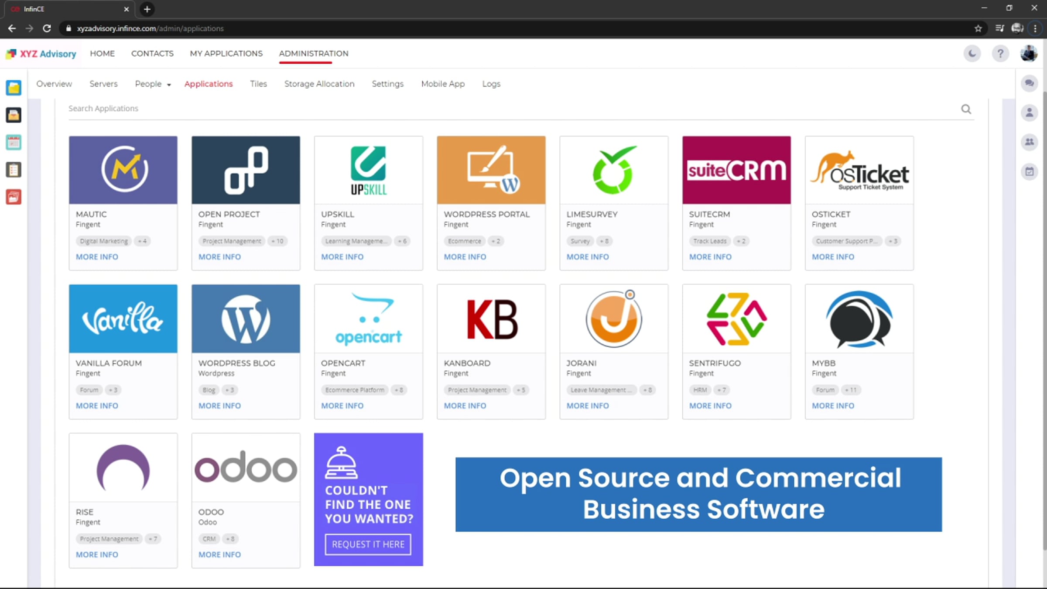This screenshot has height=589, width=1047.
Task: Click the REQUEST IT HERE button
Action: [x=368, y=544]
